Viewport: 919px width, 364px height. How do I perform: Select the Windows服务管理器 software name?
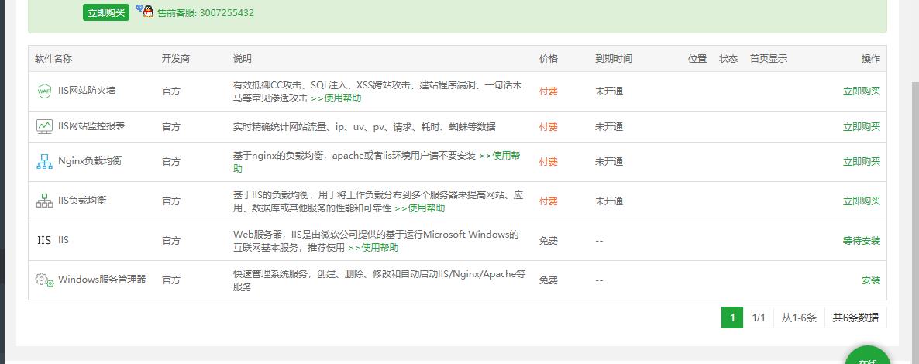tap(102, 280)
